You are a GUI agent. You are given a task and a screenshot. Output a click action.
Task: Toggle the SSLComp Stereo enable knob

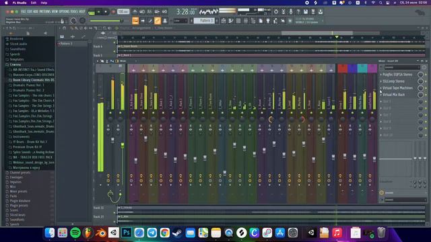[420, 81]
